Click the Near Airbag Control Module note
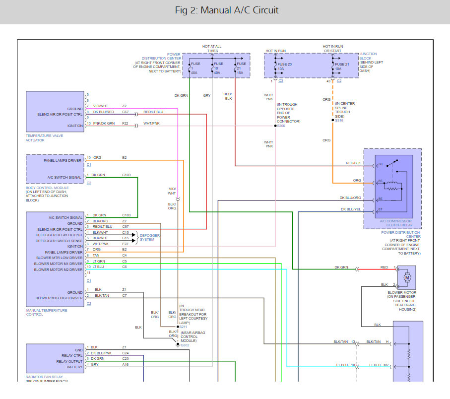450x399 pixels. point(193,336)
